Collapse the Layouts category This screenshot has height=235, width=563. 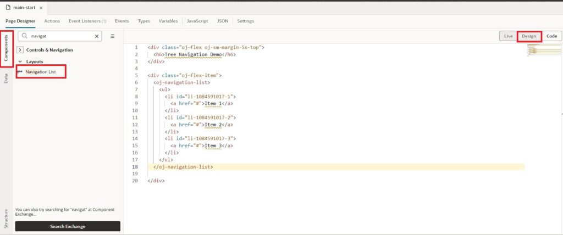20,61
